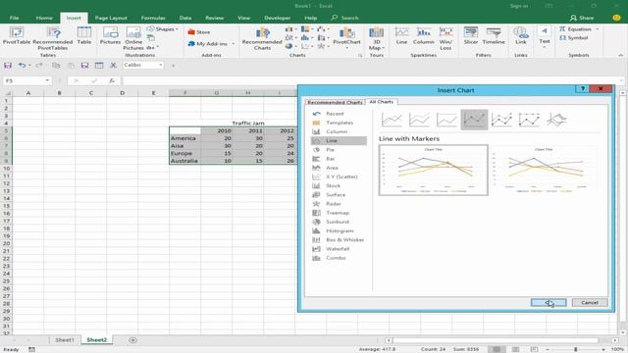Screen dimensions: 628x353
Task: Select Line with Markers subtype icon
Action: 474,120
